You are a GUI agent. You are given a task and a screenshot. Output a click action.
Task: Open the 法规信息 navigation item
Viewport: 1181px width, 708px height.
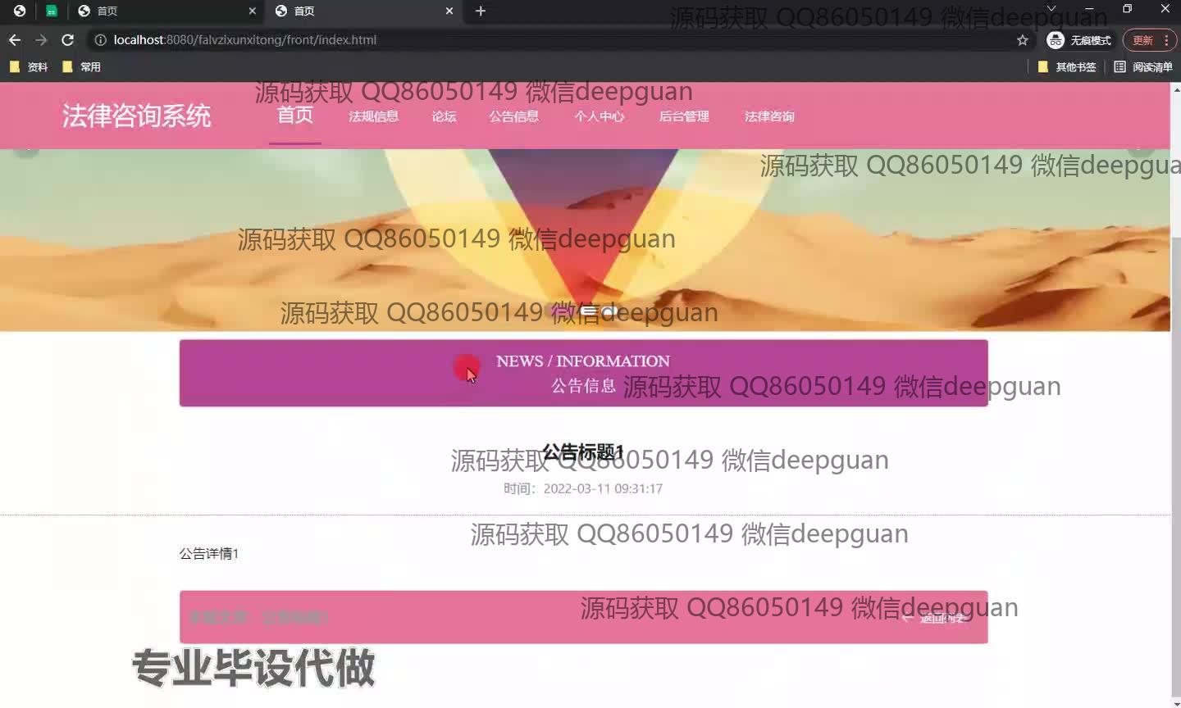point(374,116)
